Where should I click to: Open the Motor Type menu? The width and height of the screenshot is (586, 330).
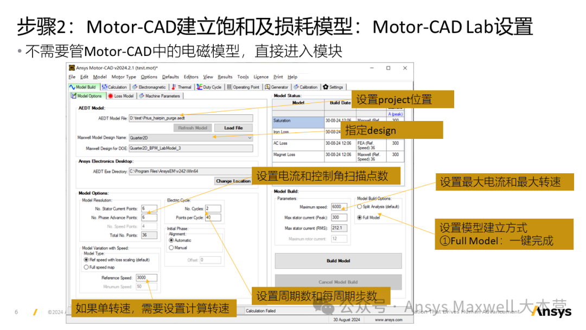click(x=124, y=77)
